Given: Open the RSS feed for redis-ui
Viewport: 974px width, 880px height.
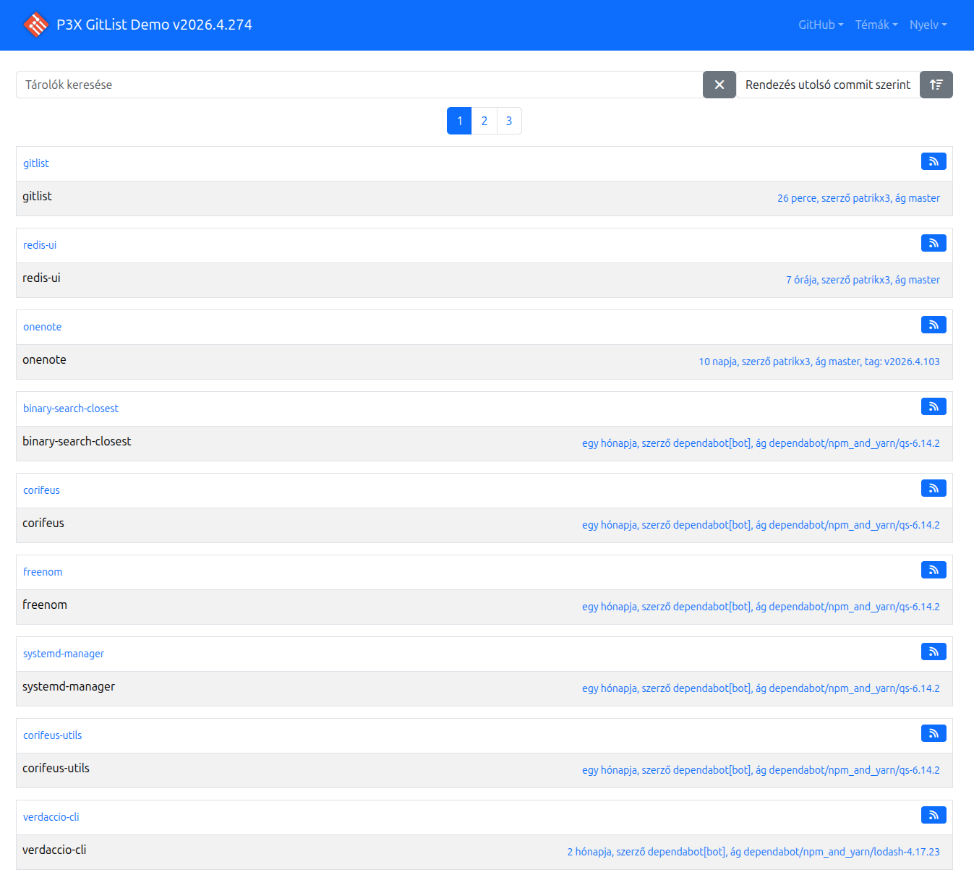Looking at the screenshot, I should (x=934, y=243).
